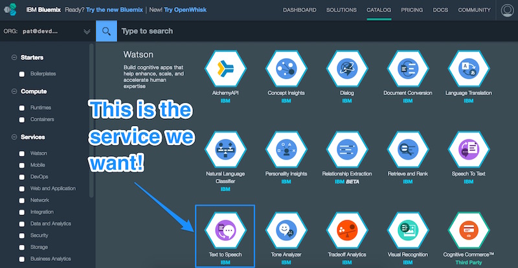The image size is (518, 268).
Task: Go to the COMMUNITY page
Action: (474, 10)
